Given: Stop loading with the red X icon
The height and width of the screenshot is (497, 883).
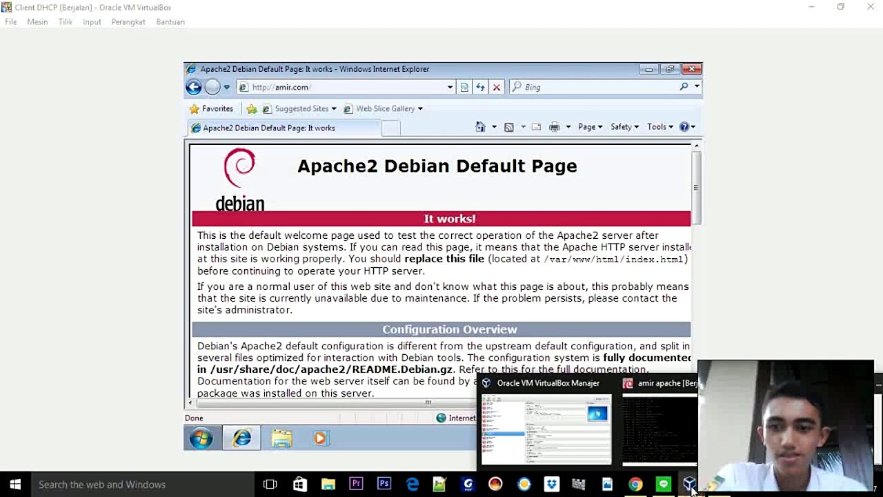Looking at the screenshot, I should [496, 87].
